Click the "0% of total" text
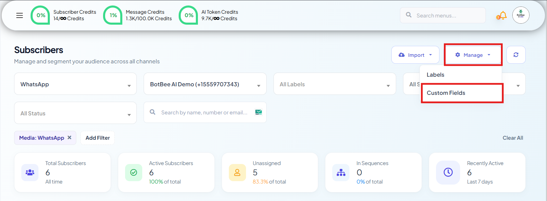 pyautogui.click(x=370, y=181)
